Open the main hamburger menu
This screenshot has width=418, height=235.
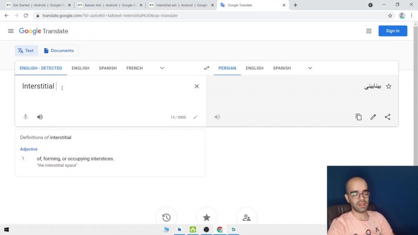(10, 31)
